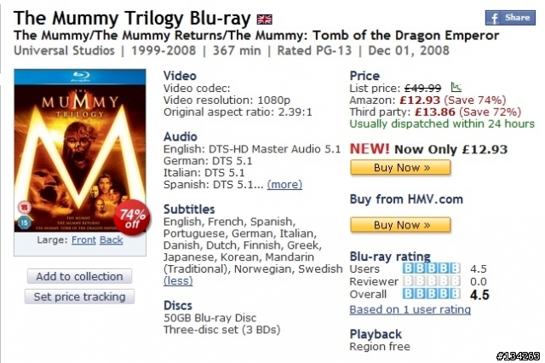Click the Third party £13.86 price
Screen dimensions: 545x363
pos(435,112)
